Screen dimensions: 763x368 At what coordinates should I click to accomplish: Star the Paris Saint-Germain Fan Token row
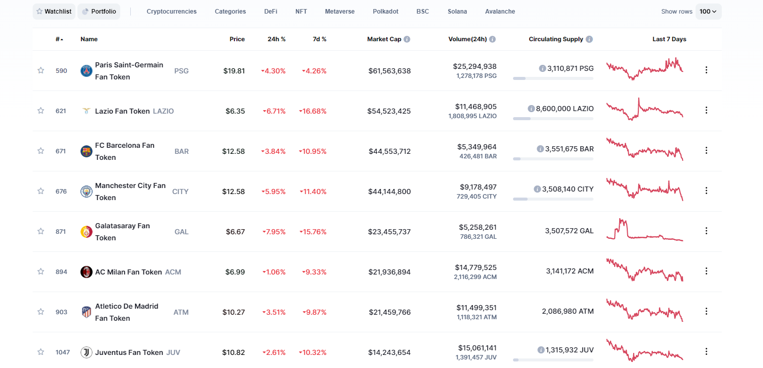click(x=41, y=70)
